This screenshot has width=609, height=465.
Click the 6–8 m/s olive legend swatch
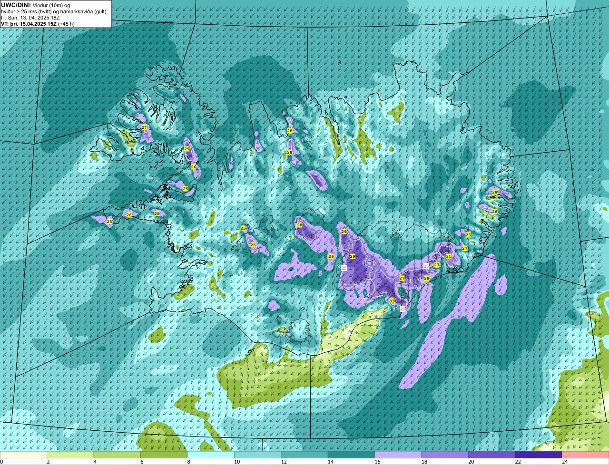click(x=164, y=455)
